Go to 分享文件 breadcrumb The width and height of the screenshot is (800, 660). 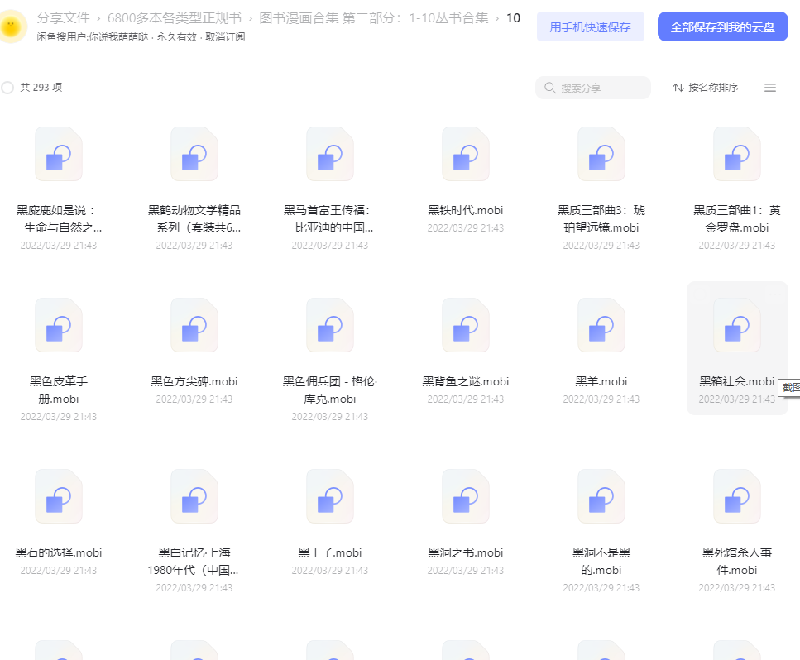tap(63, 18)
